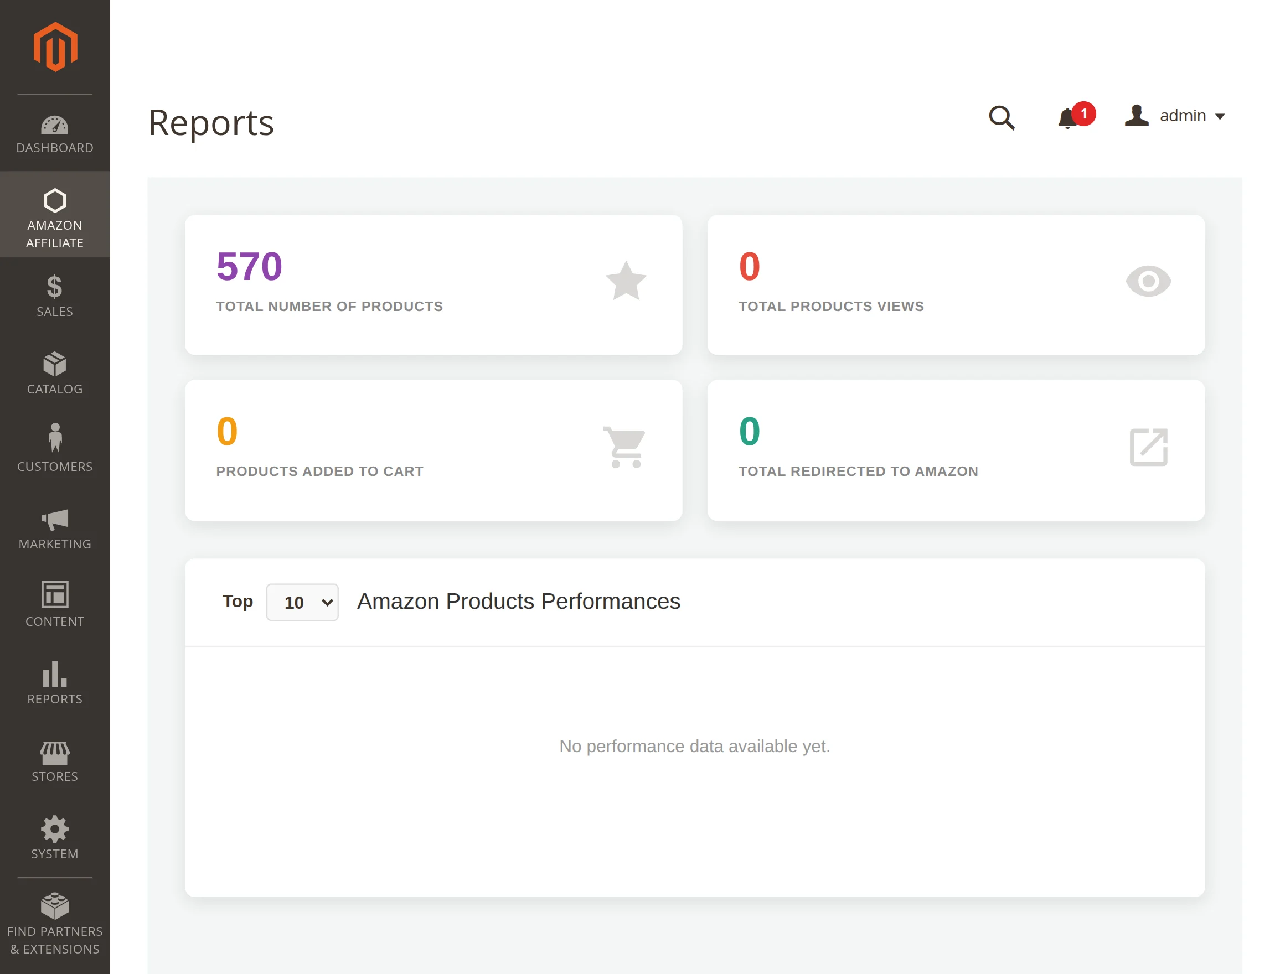Click the red notification count badge
Screen dimensions: 1280x974
(x=1083, y=113)
